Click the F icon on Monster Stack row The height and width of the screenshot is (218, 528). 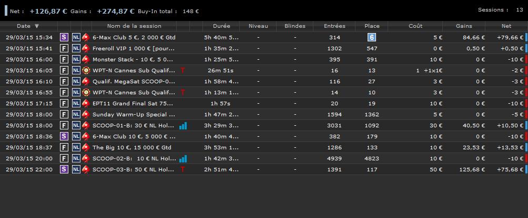tap(64, 59)
